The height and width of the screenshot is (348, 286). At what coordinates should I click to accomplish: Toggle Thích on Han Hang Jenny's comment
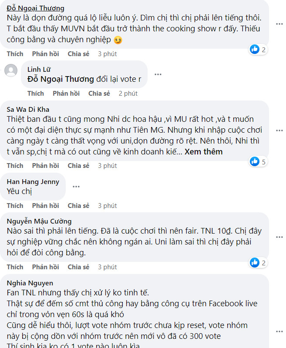click(14, 205)
